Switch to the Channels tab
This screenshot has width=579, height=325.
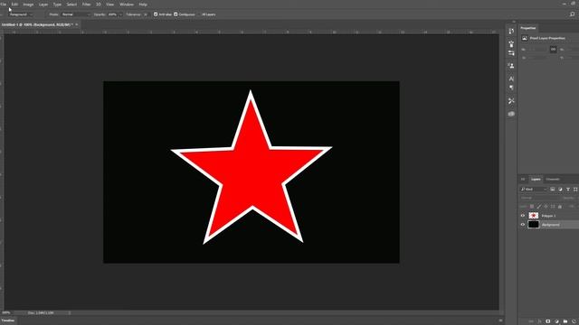553,180
